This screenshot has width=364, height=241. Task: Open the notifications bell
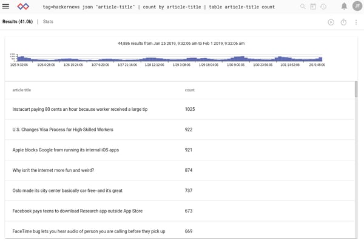tap(344, 6)
